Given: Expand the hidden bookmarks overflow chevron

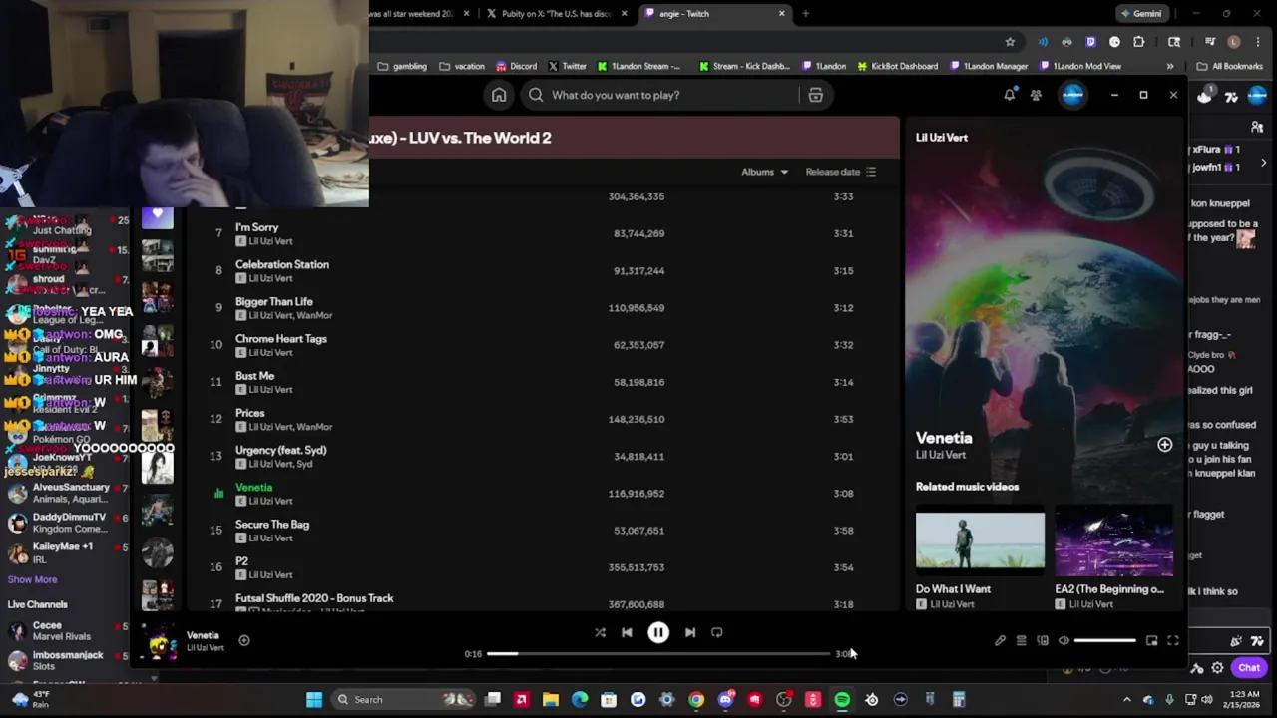Looking at the screenshot, I should (x=1170, y=66).
